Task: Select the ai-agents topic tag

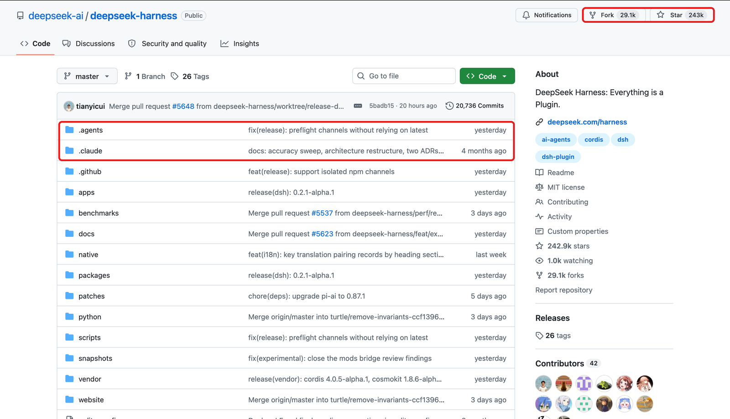Action: pos(556,140)
